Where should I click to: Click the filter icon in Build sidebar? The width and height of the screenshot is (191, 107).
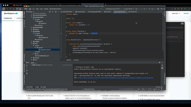(27, 73)
